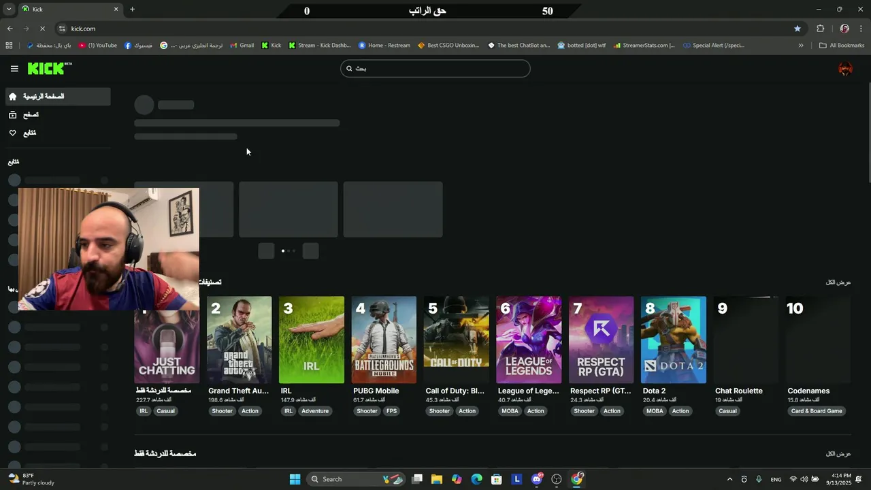Screen dimensions: 871x490
Task: Click the Codenames category title
Action: pyautogui.click(x=808, y=391)
